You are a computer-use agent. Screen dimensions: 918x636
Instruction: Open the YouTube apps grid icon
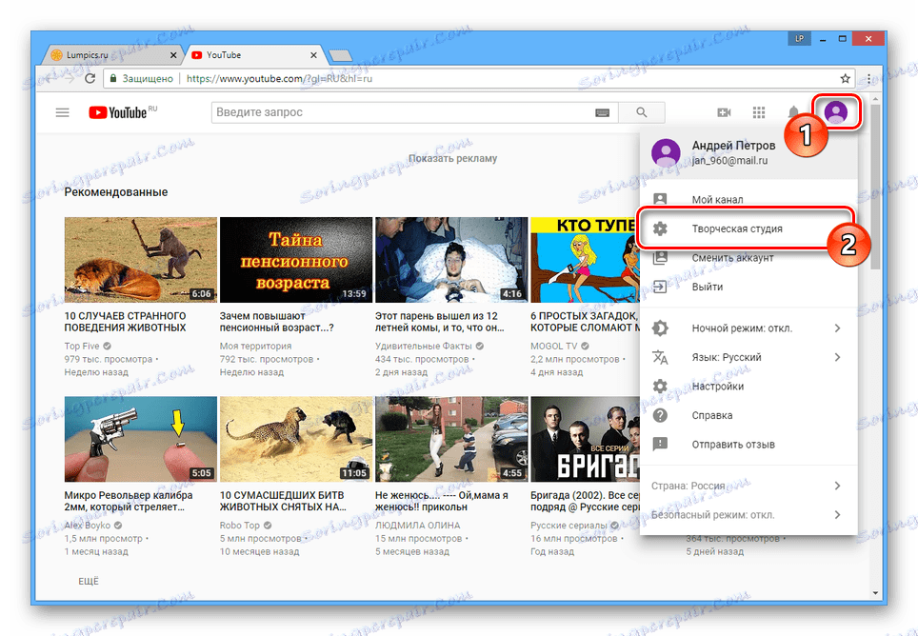759,111
